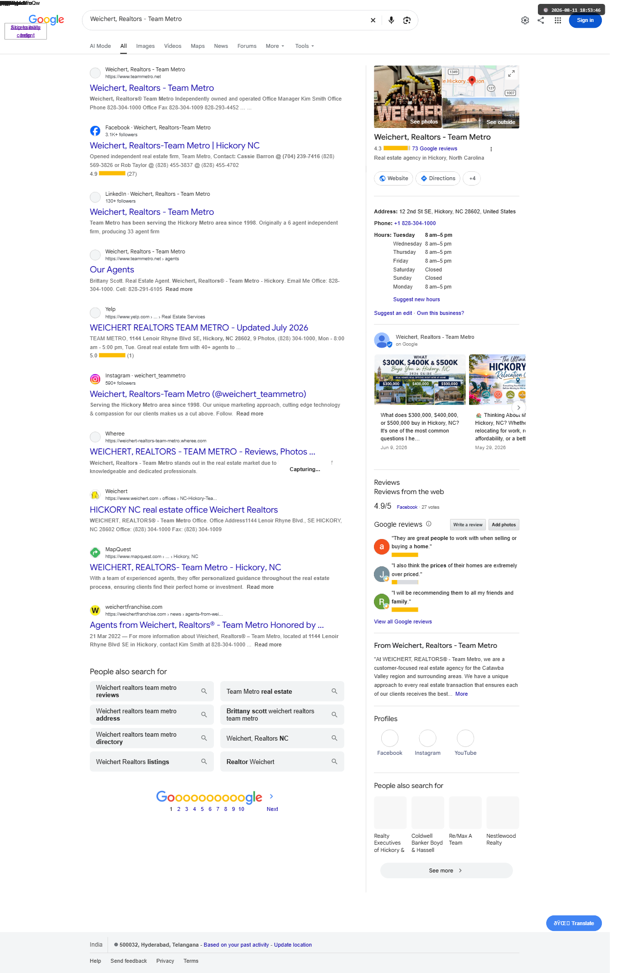Click Suggest new hours link
Viewport: 617px width, 973px height.
(416, 300)
